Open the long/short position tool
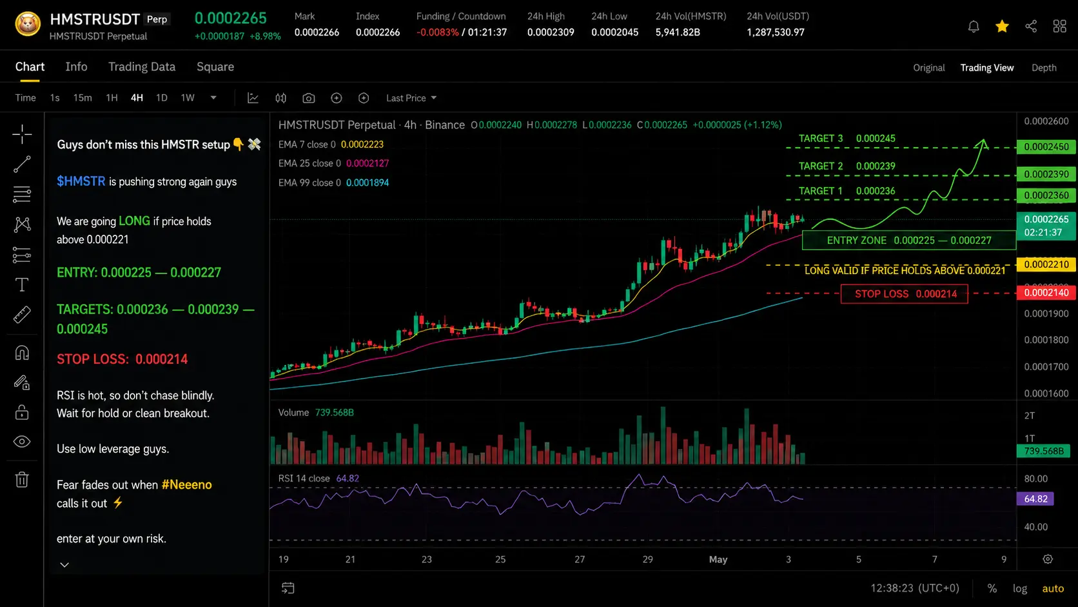 22,255
